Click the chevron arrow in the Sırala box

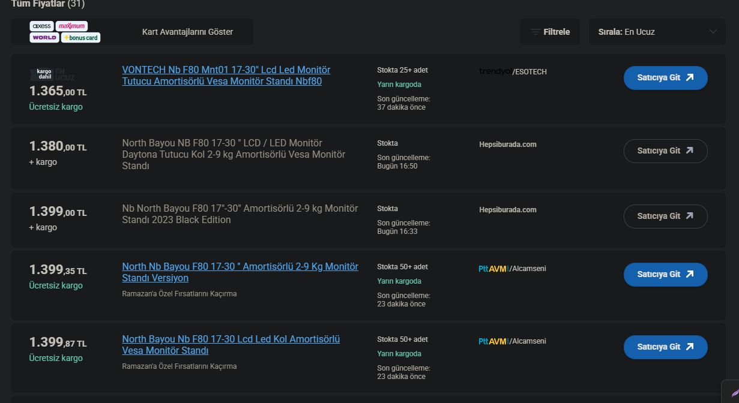click(713, 32)
